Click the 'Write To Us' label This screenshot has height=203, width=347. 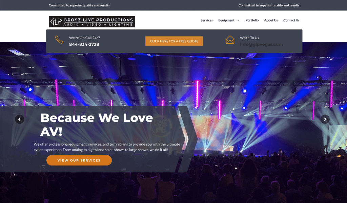249,38
